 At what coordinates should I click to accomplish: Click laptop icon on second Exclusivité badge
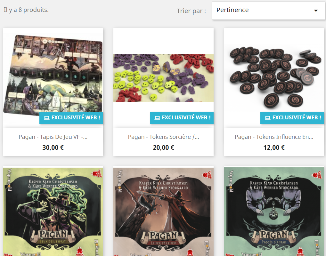[157, 118]
